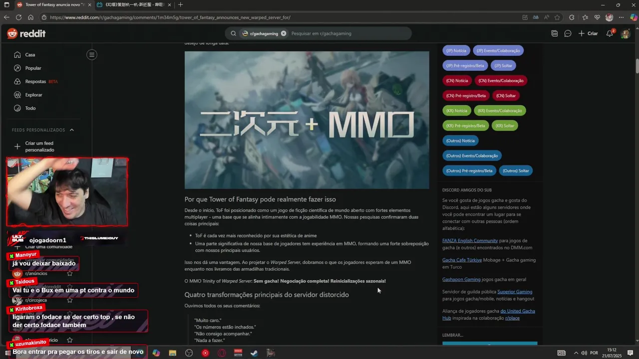This screenshot has width=639, height=359.
Task: Close the Tower of Fantasy Reddit tab
Action: click(x=88, y=4)
